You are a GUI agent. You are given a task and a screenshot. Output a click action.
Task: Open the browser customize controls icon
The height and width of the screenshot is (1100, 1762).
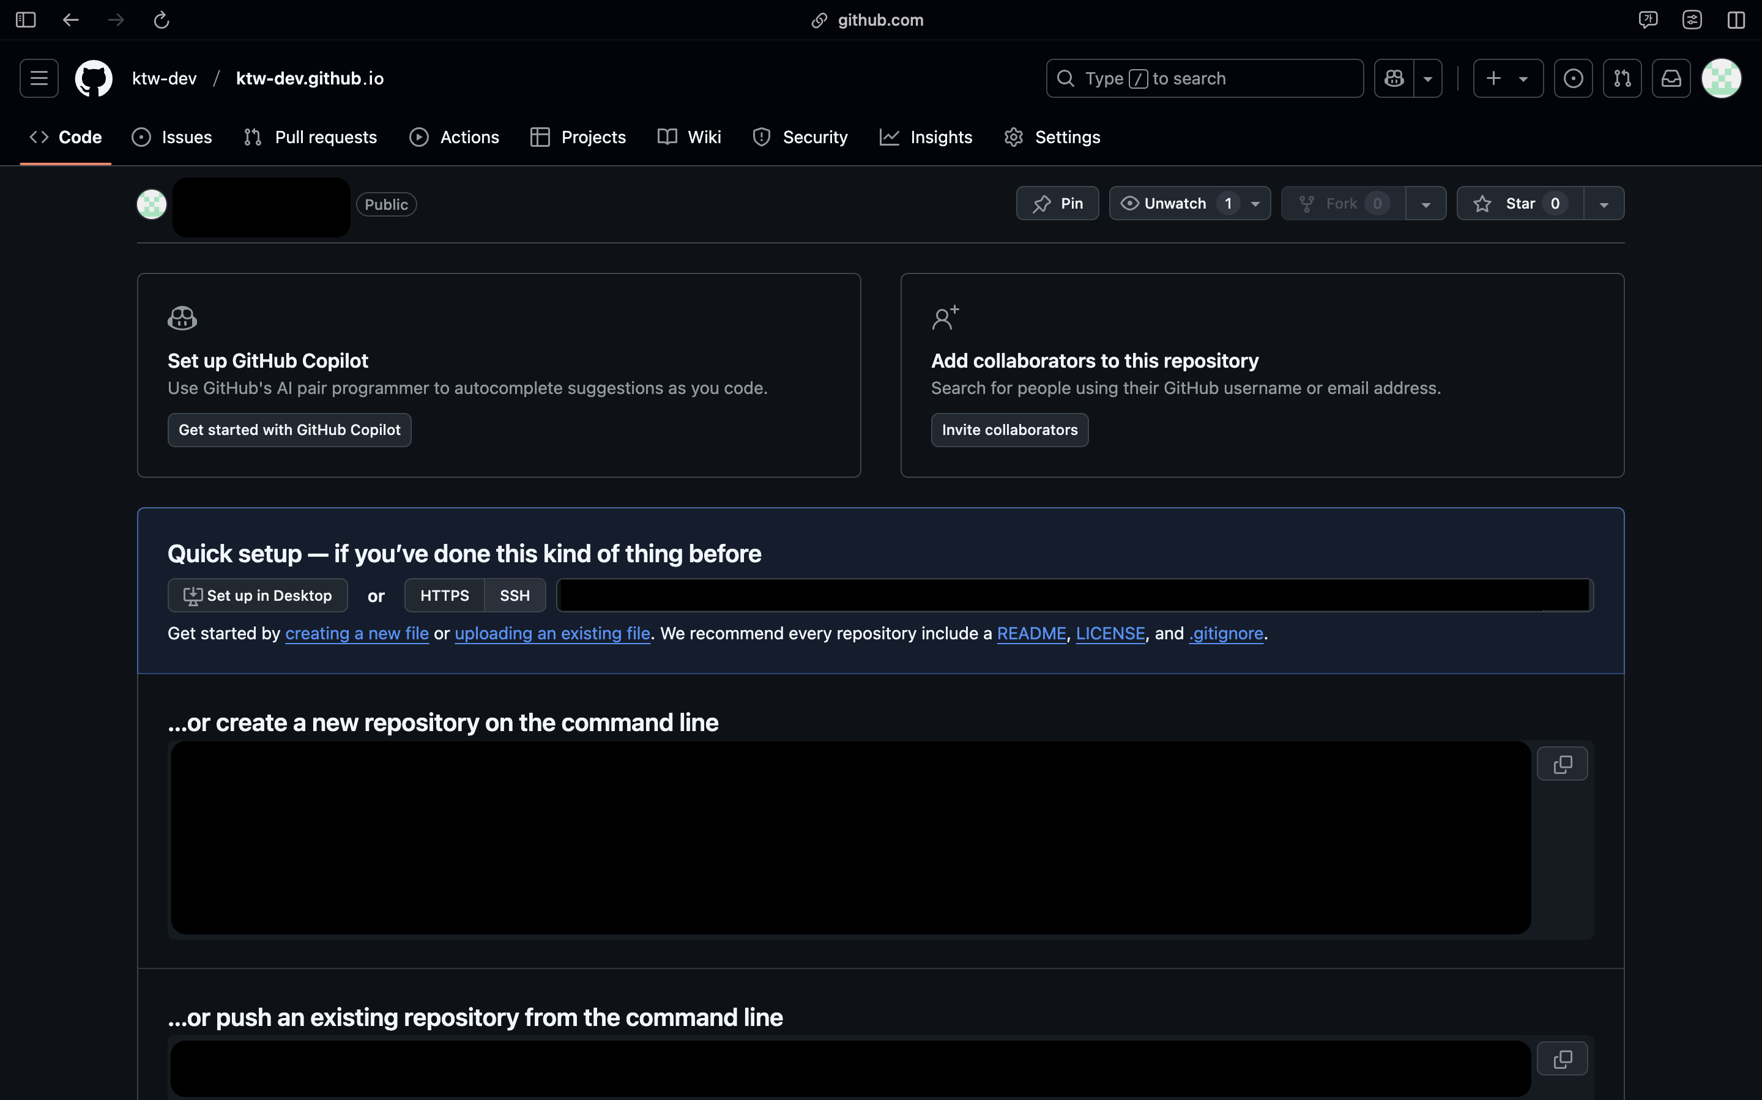point(1692,20)
